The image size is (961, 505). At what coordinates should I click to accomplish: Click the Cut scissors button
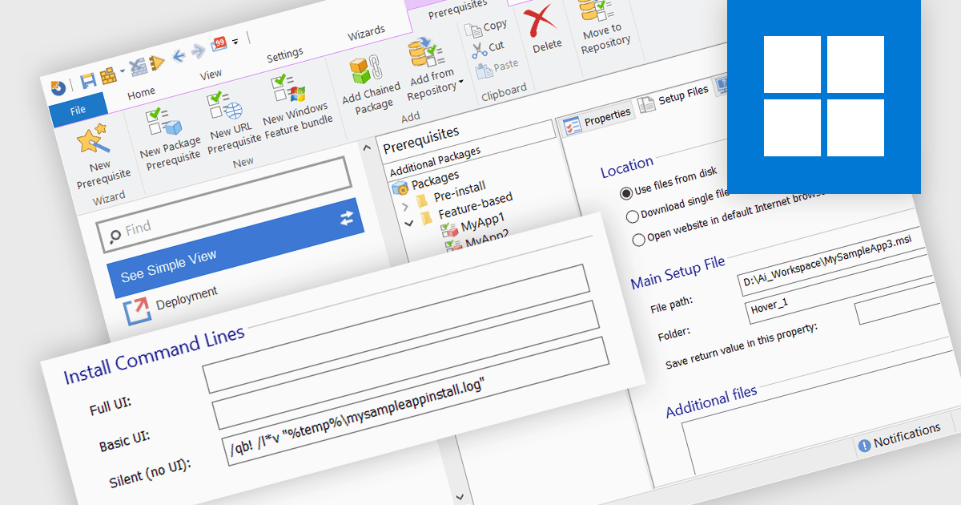click(x=488, y=48)
